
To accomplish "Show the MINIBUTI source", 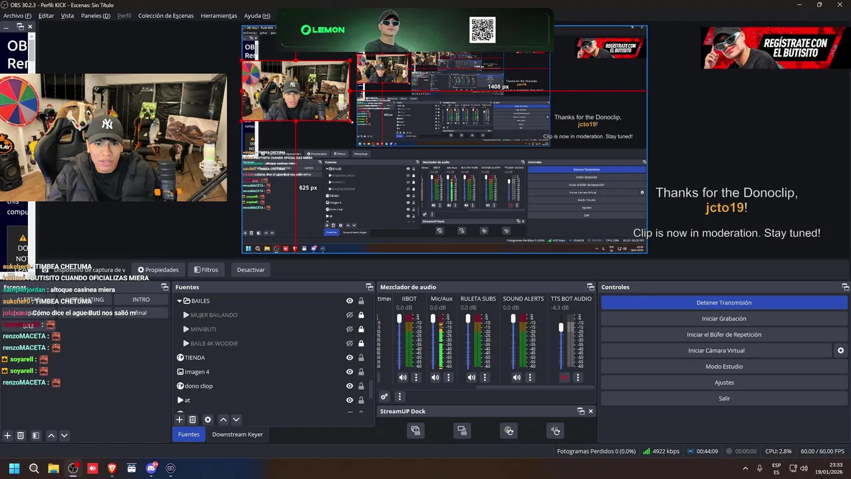I will tap(350, 329).
